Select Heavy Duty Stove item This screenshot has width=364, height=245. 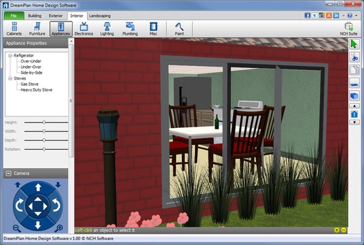pyautogui.click(x=37, y=90)
